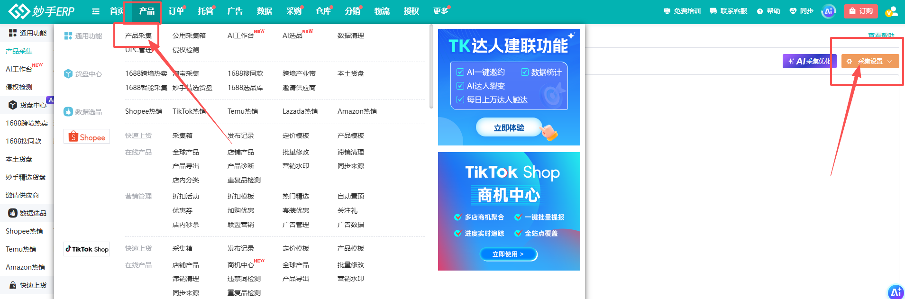The image size is (905, 299).
Task: Select 公用采集箱 in the mega menu
Action: pyautogui.click(x=189, y=36)
